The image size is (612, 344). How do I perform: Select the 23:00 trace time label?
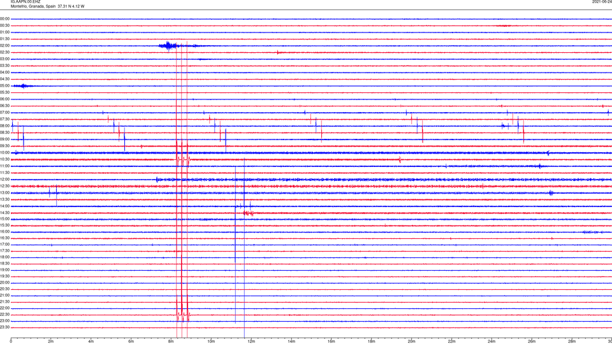coord(4,321)
